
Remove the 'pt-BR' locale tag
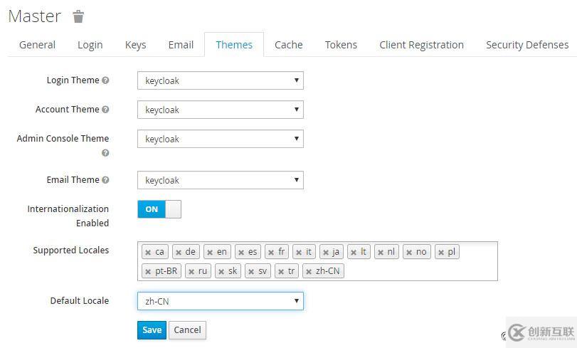point(147,271)
